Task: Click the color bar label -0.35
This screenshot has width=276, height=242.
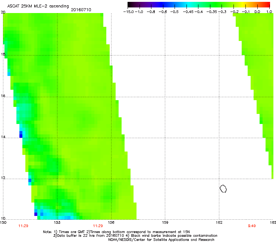Action: click(x=211, y=12)
